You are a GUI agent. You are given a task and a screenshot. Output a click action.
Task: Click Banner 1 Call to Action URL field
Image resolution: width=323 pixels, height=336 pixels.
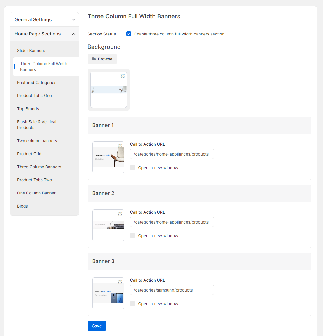(x=172, y=154)
